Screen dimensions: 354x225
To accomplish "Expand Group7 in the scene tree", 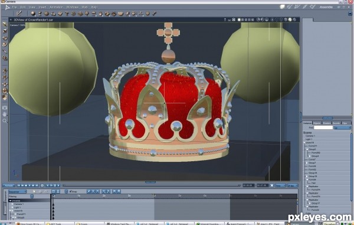I will (307, 162).
